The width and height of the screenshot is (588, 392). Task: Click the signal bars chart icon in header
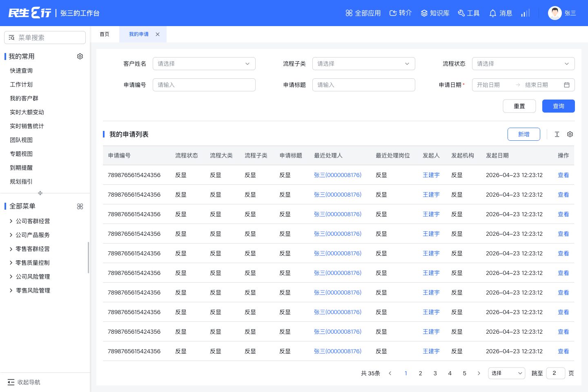[526, 13]
